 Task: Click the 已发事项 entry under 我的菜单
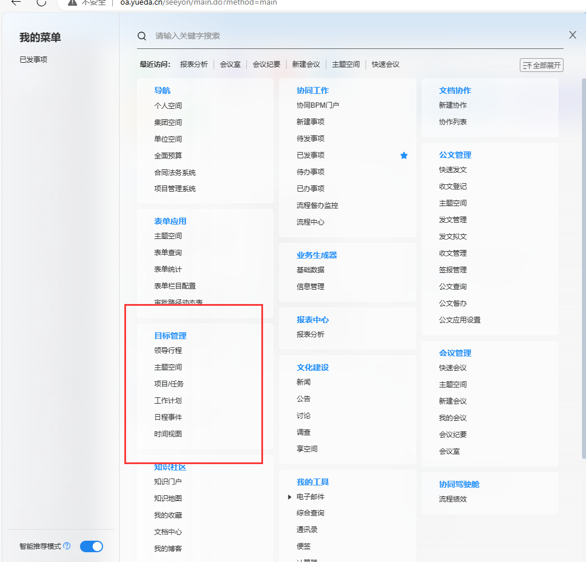tap(33, 59)
